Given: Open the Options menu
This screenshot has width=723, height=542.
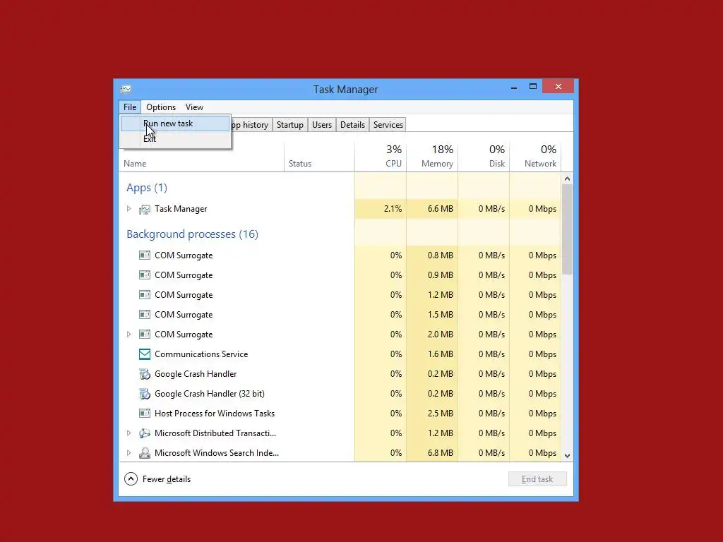Looking at the screenshot, I should tap(161, 107).
